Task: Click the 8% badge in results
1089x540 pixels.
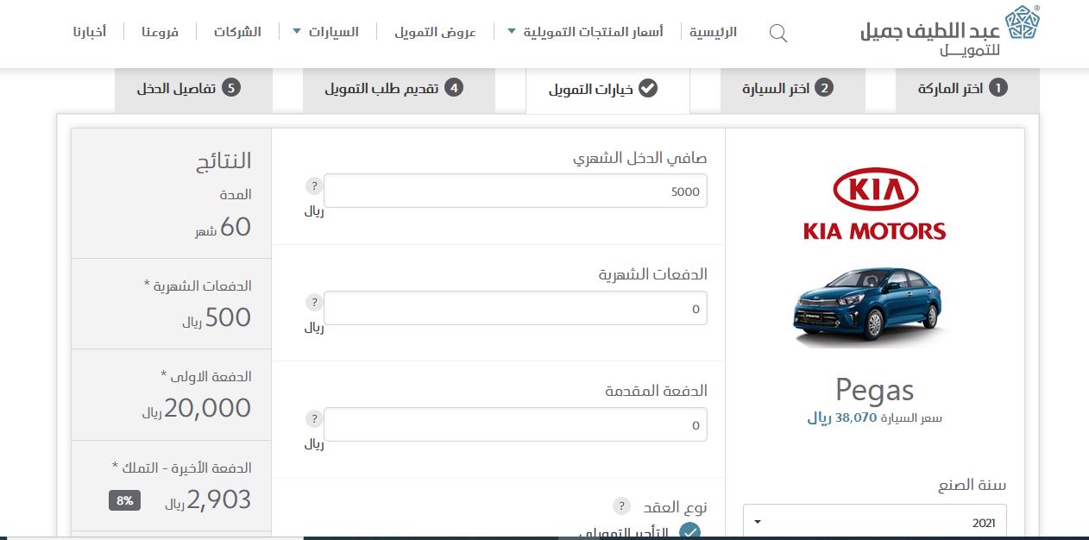Action: (125, 499)
